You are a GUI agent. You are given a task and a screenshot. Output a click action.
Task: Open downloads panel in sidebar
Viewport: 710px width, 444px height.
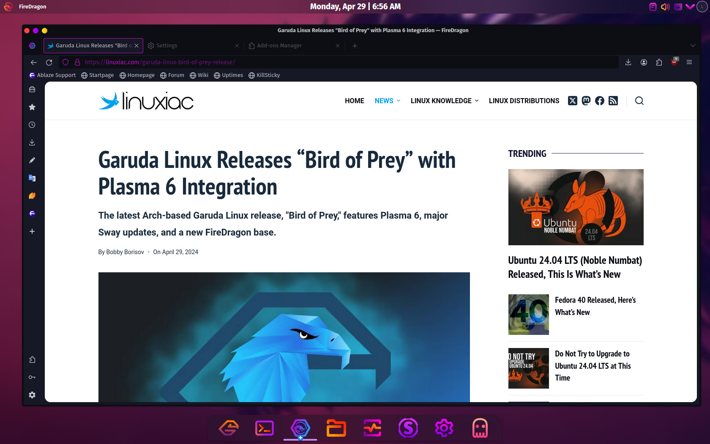coord(32,143)
